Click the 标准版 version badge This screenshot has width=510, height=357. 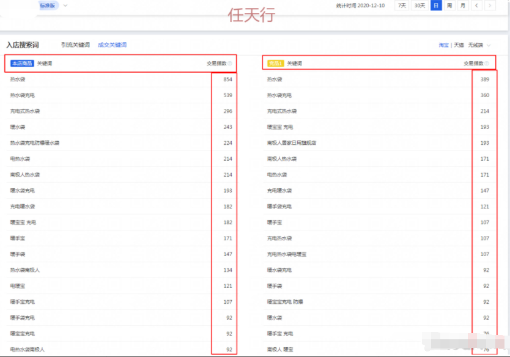48,6
